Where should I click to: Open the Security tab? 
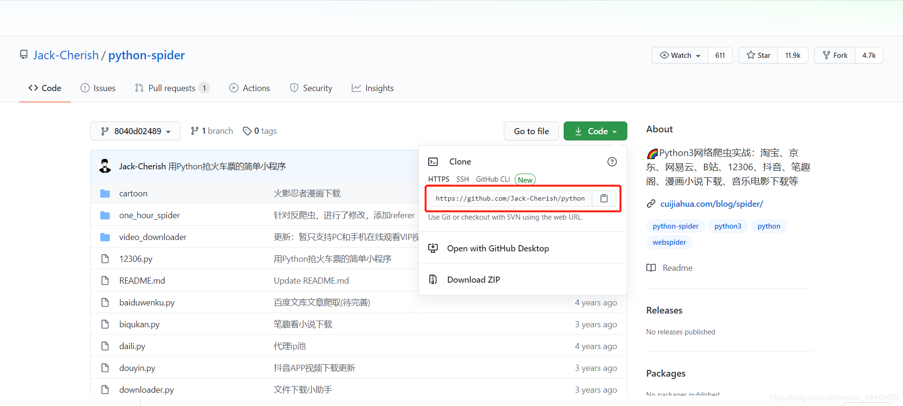pyautogui.click(x=311, y=88)
